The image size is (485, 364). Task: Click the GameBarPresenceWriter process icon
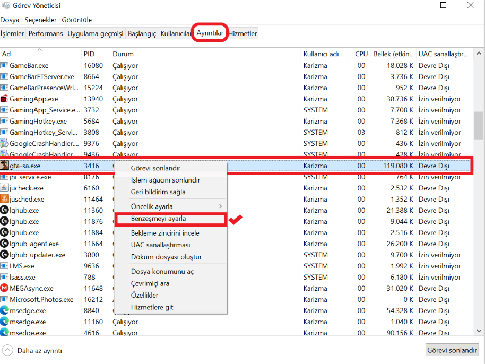[4, 88]
